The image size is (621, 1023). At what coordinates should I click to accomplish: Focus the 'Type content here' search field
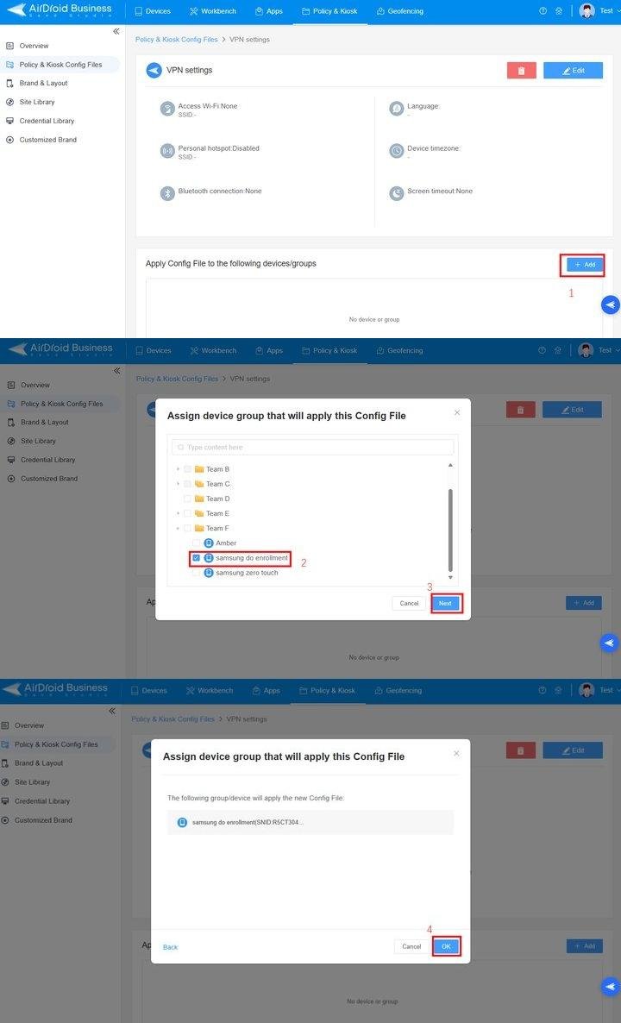coord(313,448)
